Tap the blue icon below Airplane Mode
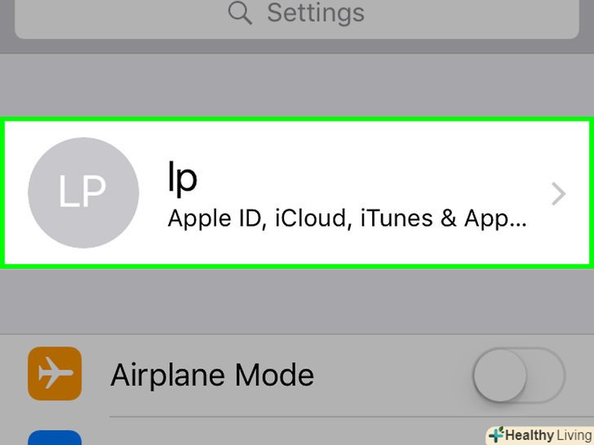Viewport: 594px width, 445px height. 55,437
